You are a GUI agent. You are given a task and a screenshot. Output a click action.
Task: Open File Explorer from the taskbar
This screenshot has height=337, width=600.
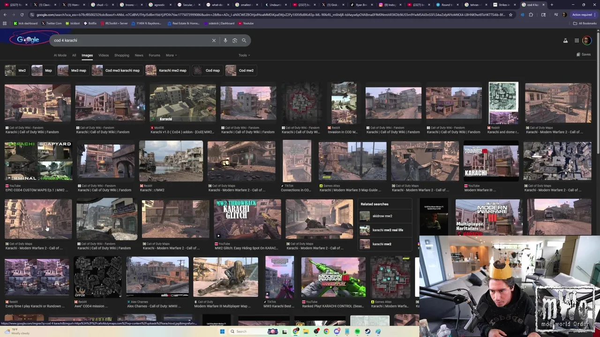pos(306,331)
